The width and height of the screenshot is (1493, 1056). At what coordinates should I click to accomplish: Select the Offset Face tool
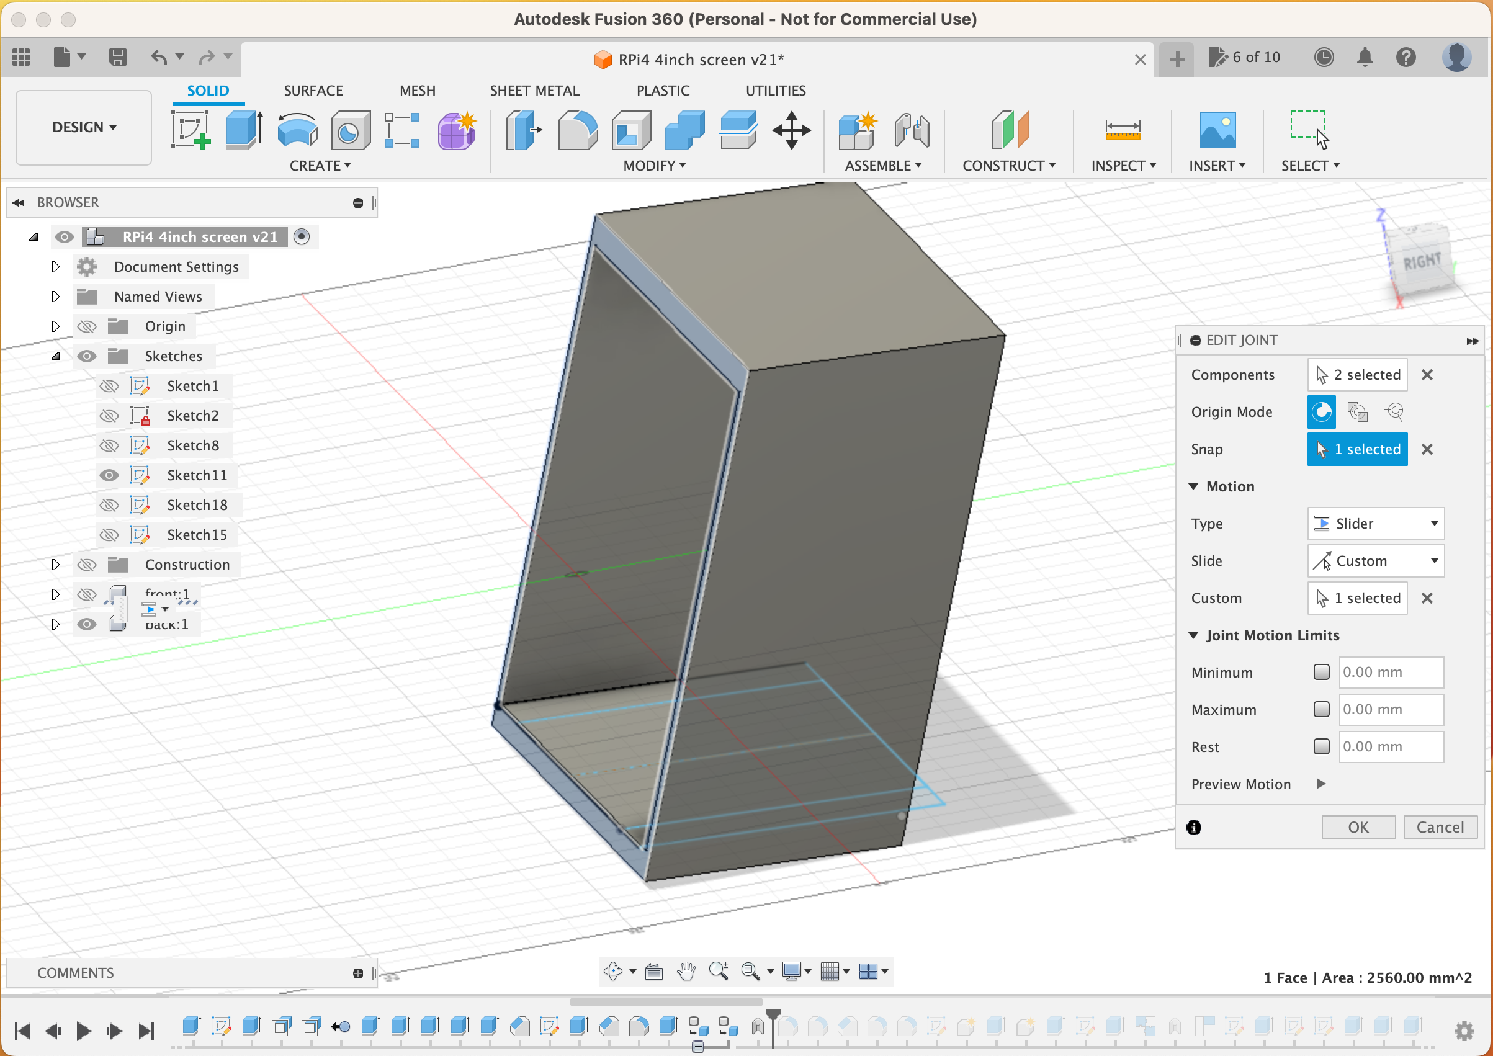click(737, 129)
